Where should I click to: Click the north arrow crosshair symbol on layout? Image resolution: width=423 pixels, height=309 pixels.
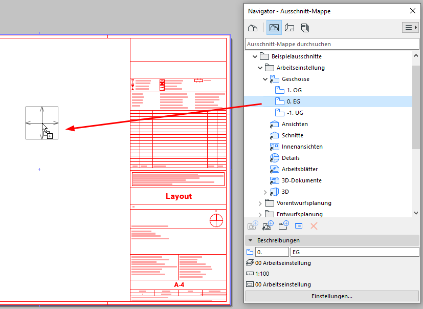(x=216, y=220)
